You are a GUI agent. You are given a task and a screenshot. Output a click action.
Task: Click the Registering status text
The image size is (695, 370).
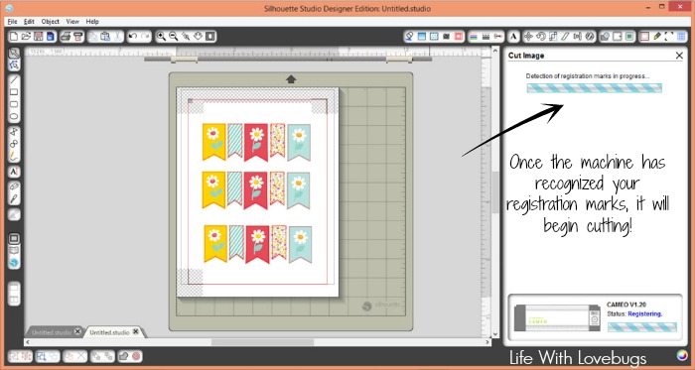click(x=645, y=313)
